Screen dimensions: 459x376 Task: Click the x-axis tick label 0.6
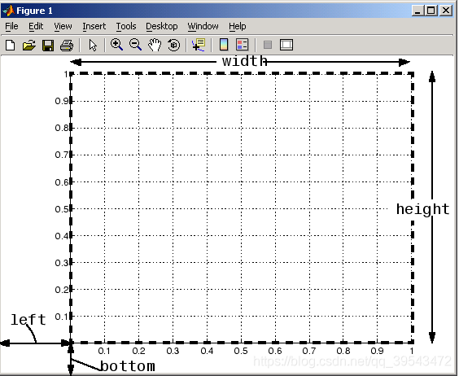click(275, 351)
